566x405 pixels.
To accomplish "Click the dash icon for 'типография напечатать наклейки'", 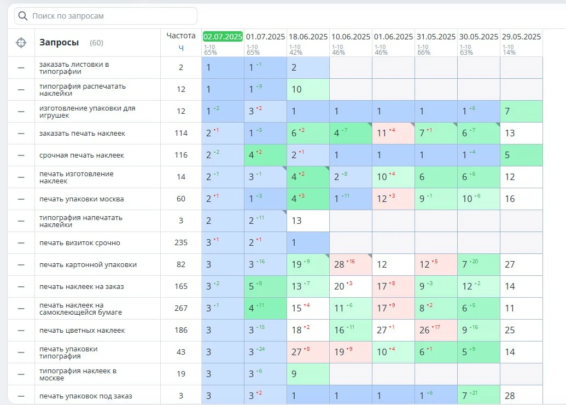I will pyautogui.click(x=21, y=221).
